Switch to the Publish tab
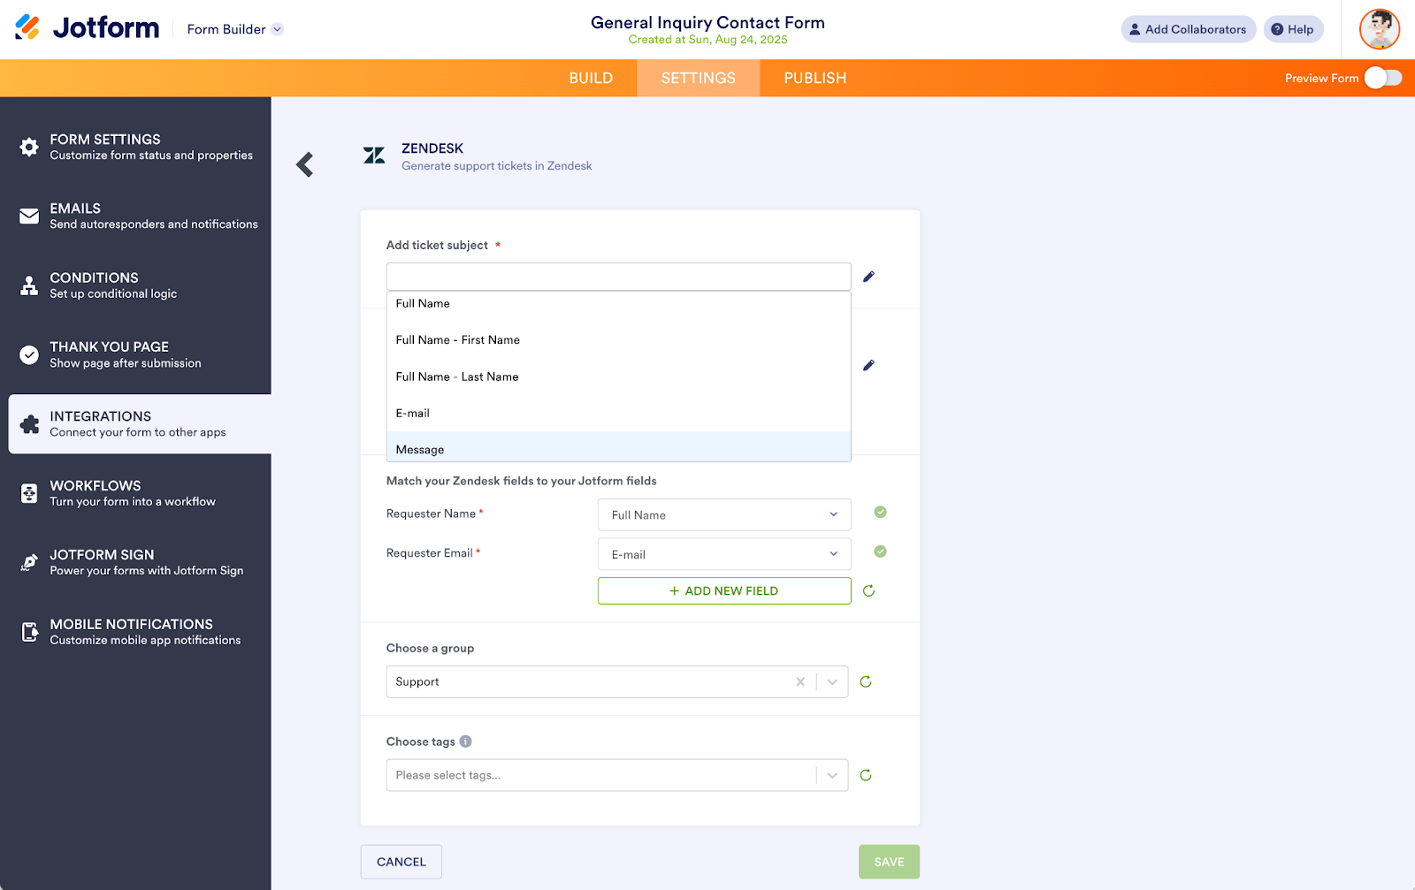 [814, 78]
